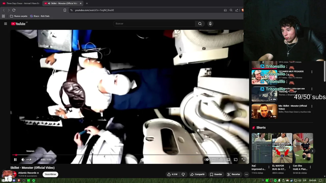Open the 0Laco - Kick Stats bookmark
The image size is (326, 183).
click(40, 16)
